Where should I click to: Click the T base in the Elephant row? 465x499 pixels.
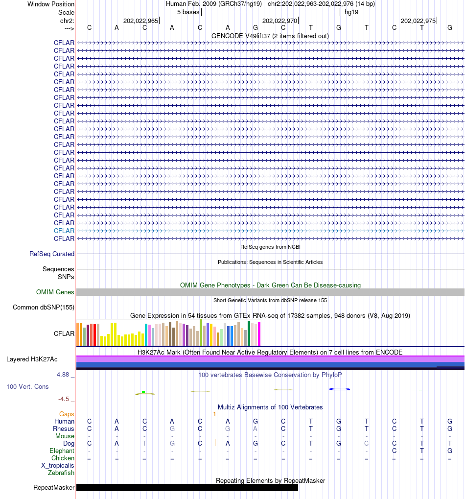click(422, 451)
